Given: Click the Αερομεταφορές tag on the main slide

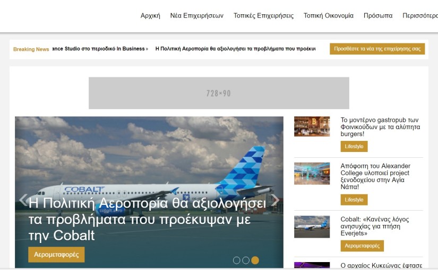Looking at the screenshot, I should (x=56, y=255).
